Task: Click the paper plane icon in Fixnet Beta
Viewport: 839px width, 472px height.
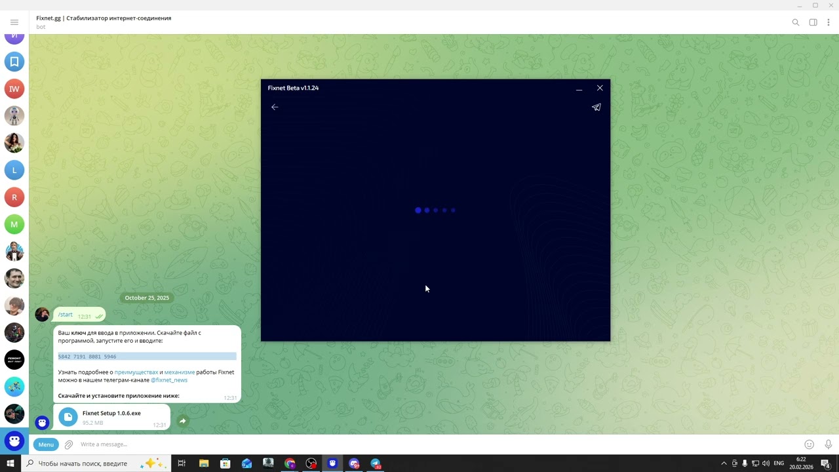Action: pos(596,107)
